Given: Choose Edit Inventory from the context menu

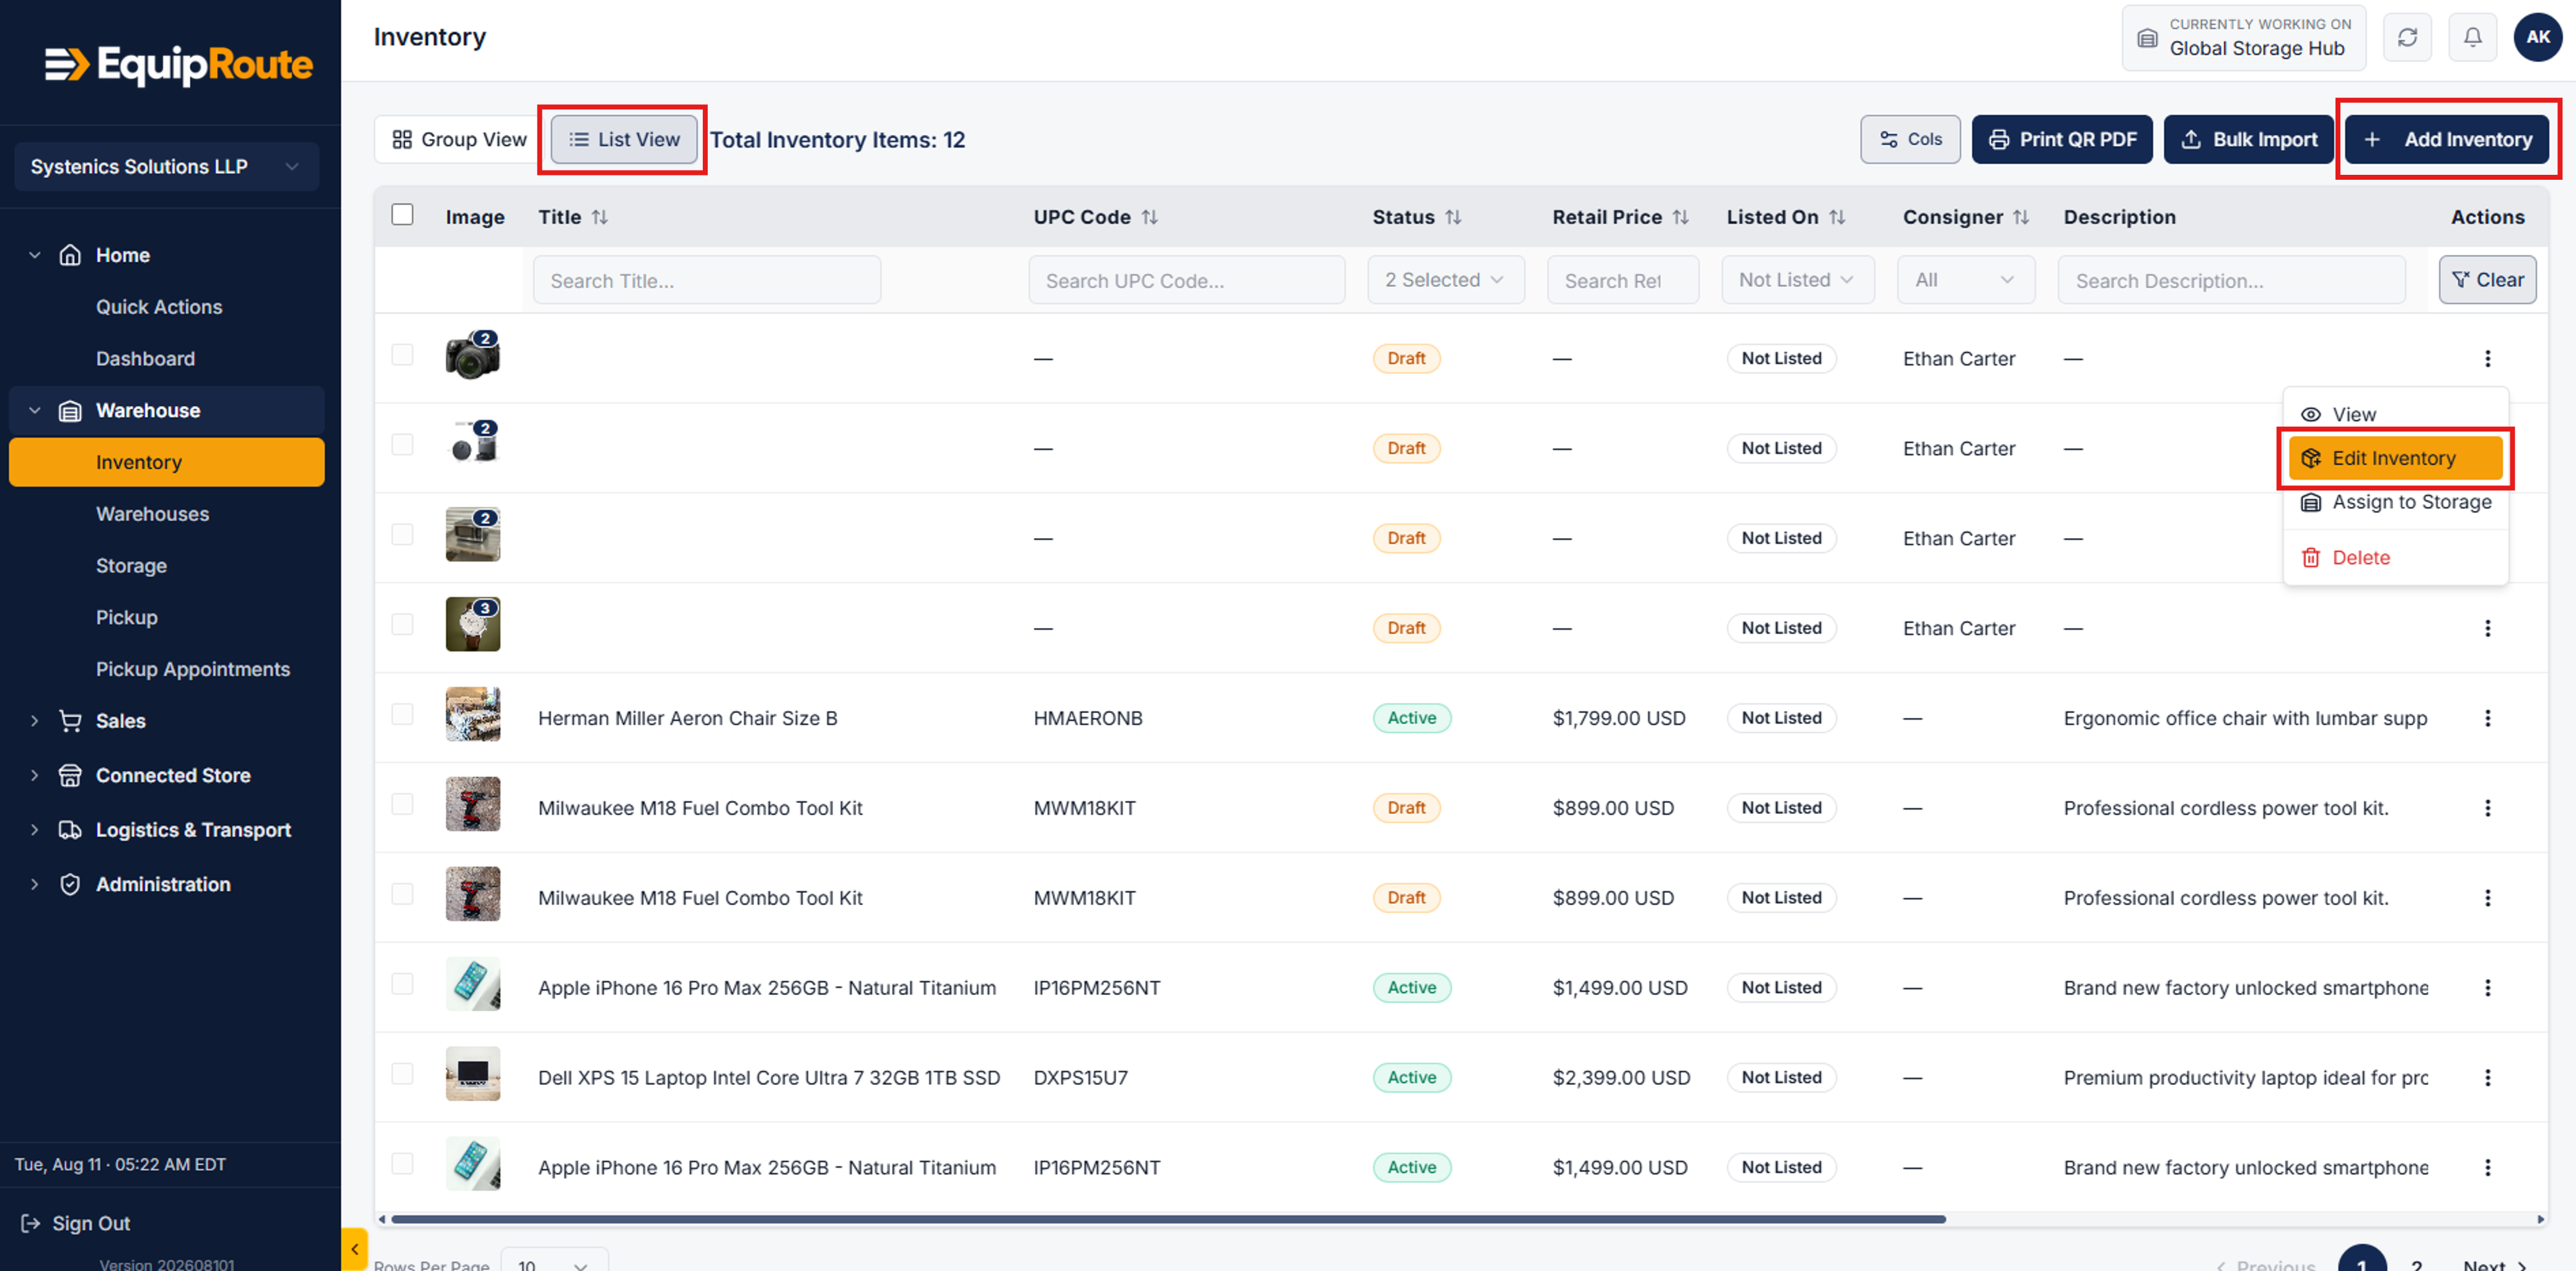Looking at the screenshot, I should pos(2395,458).
